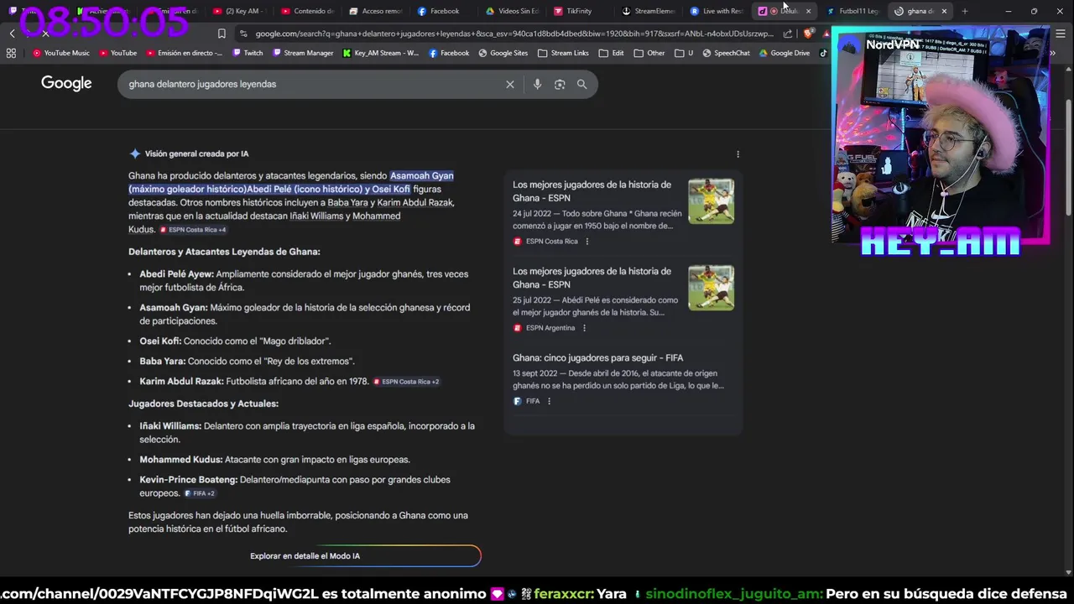Click Iñaki Williams list entry
Image resolution: width=1074 pixels, height=604 pixels.
307,433
